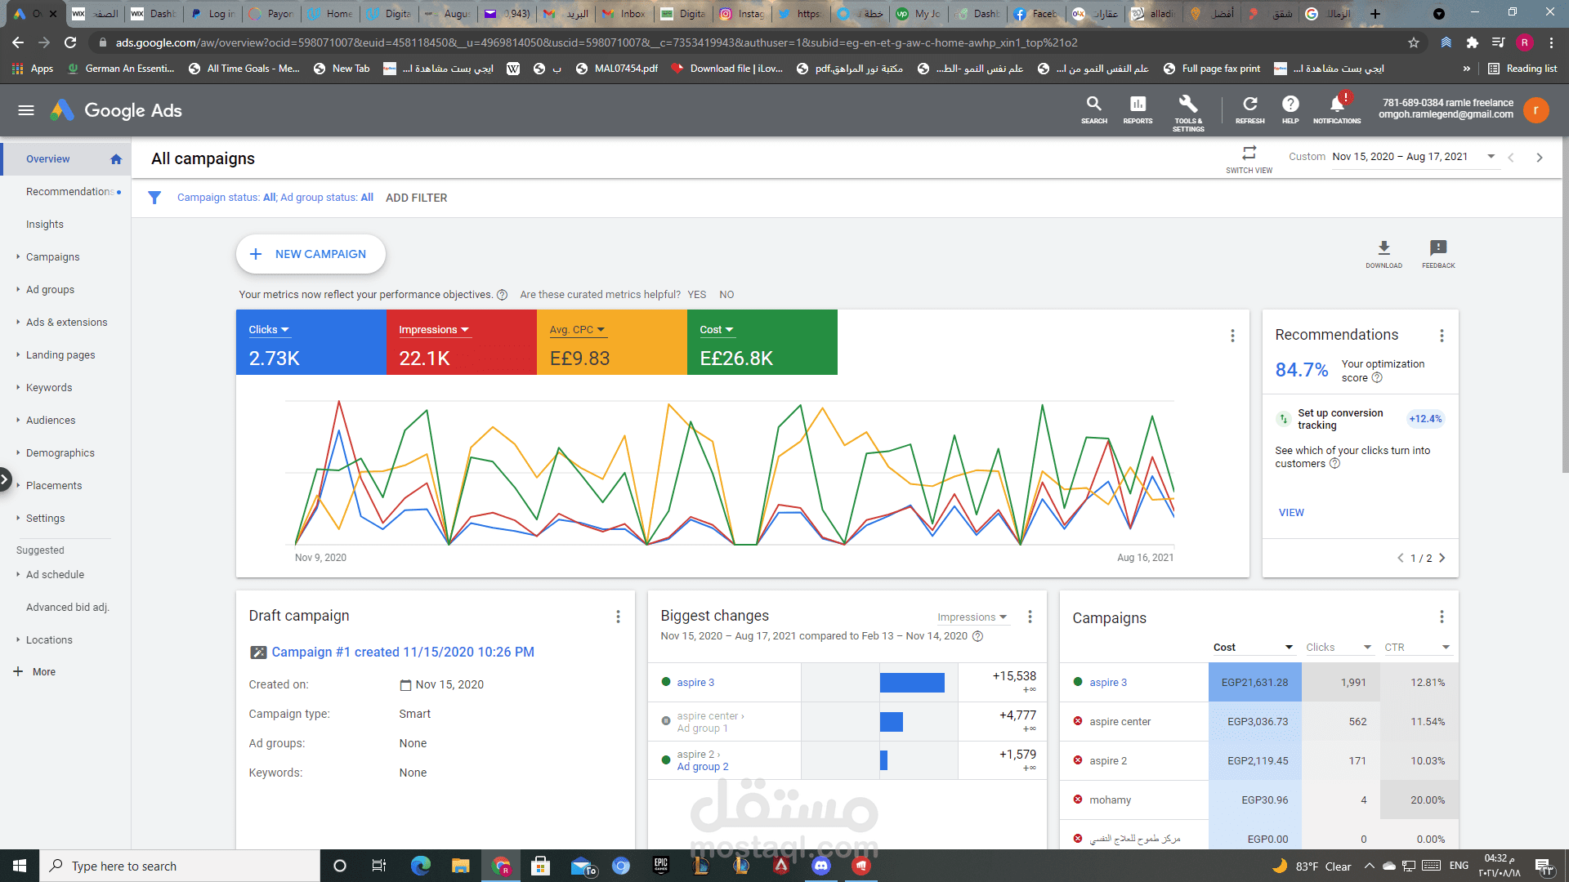Viewport: 1569px width, 882px height.
Task: Open Draft campaign three-dot menu
Action: click(618, 617)
